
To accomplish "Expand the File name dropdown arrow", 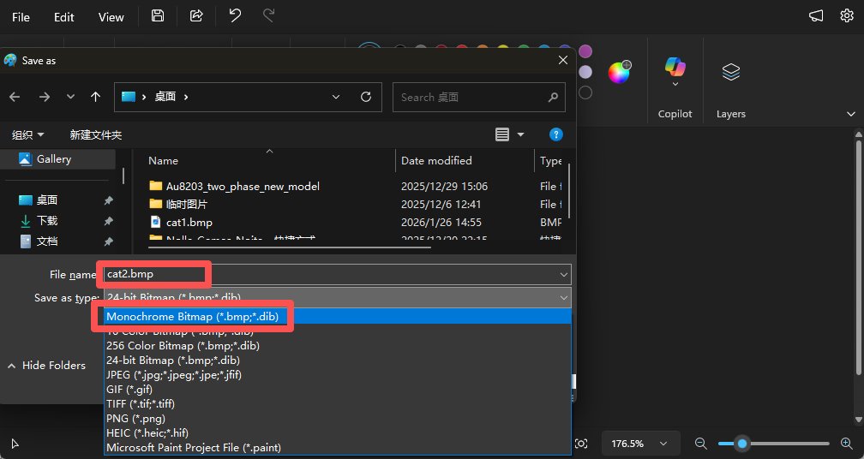I will coord(564,274).
